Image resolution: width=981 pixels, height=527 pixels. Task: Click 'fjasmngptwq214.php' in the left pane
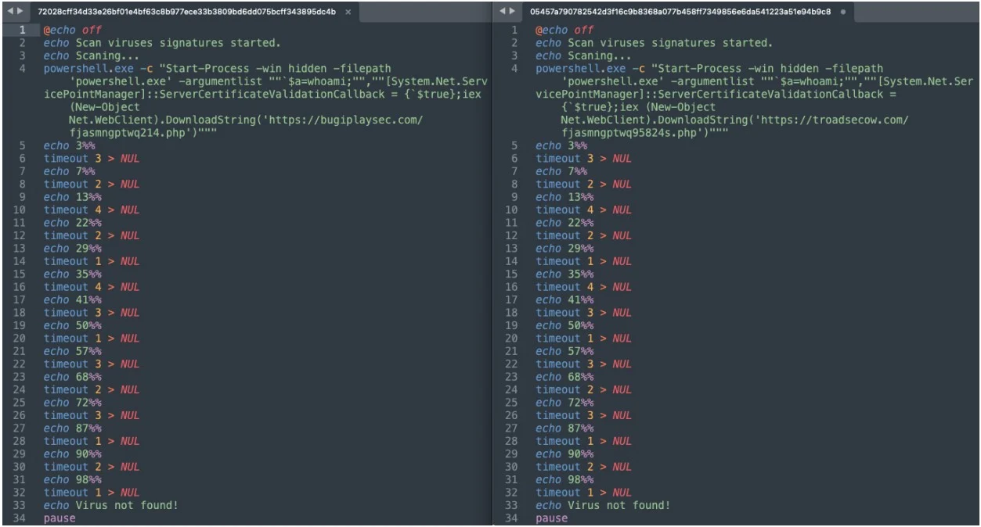tap(125, 133)
